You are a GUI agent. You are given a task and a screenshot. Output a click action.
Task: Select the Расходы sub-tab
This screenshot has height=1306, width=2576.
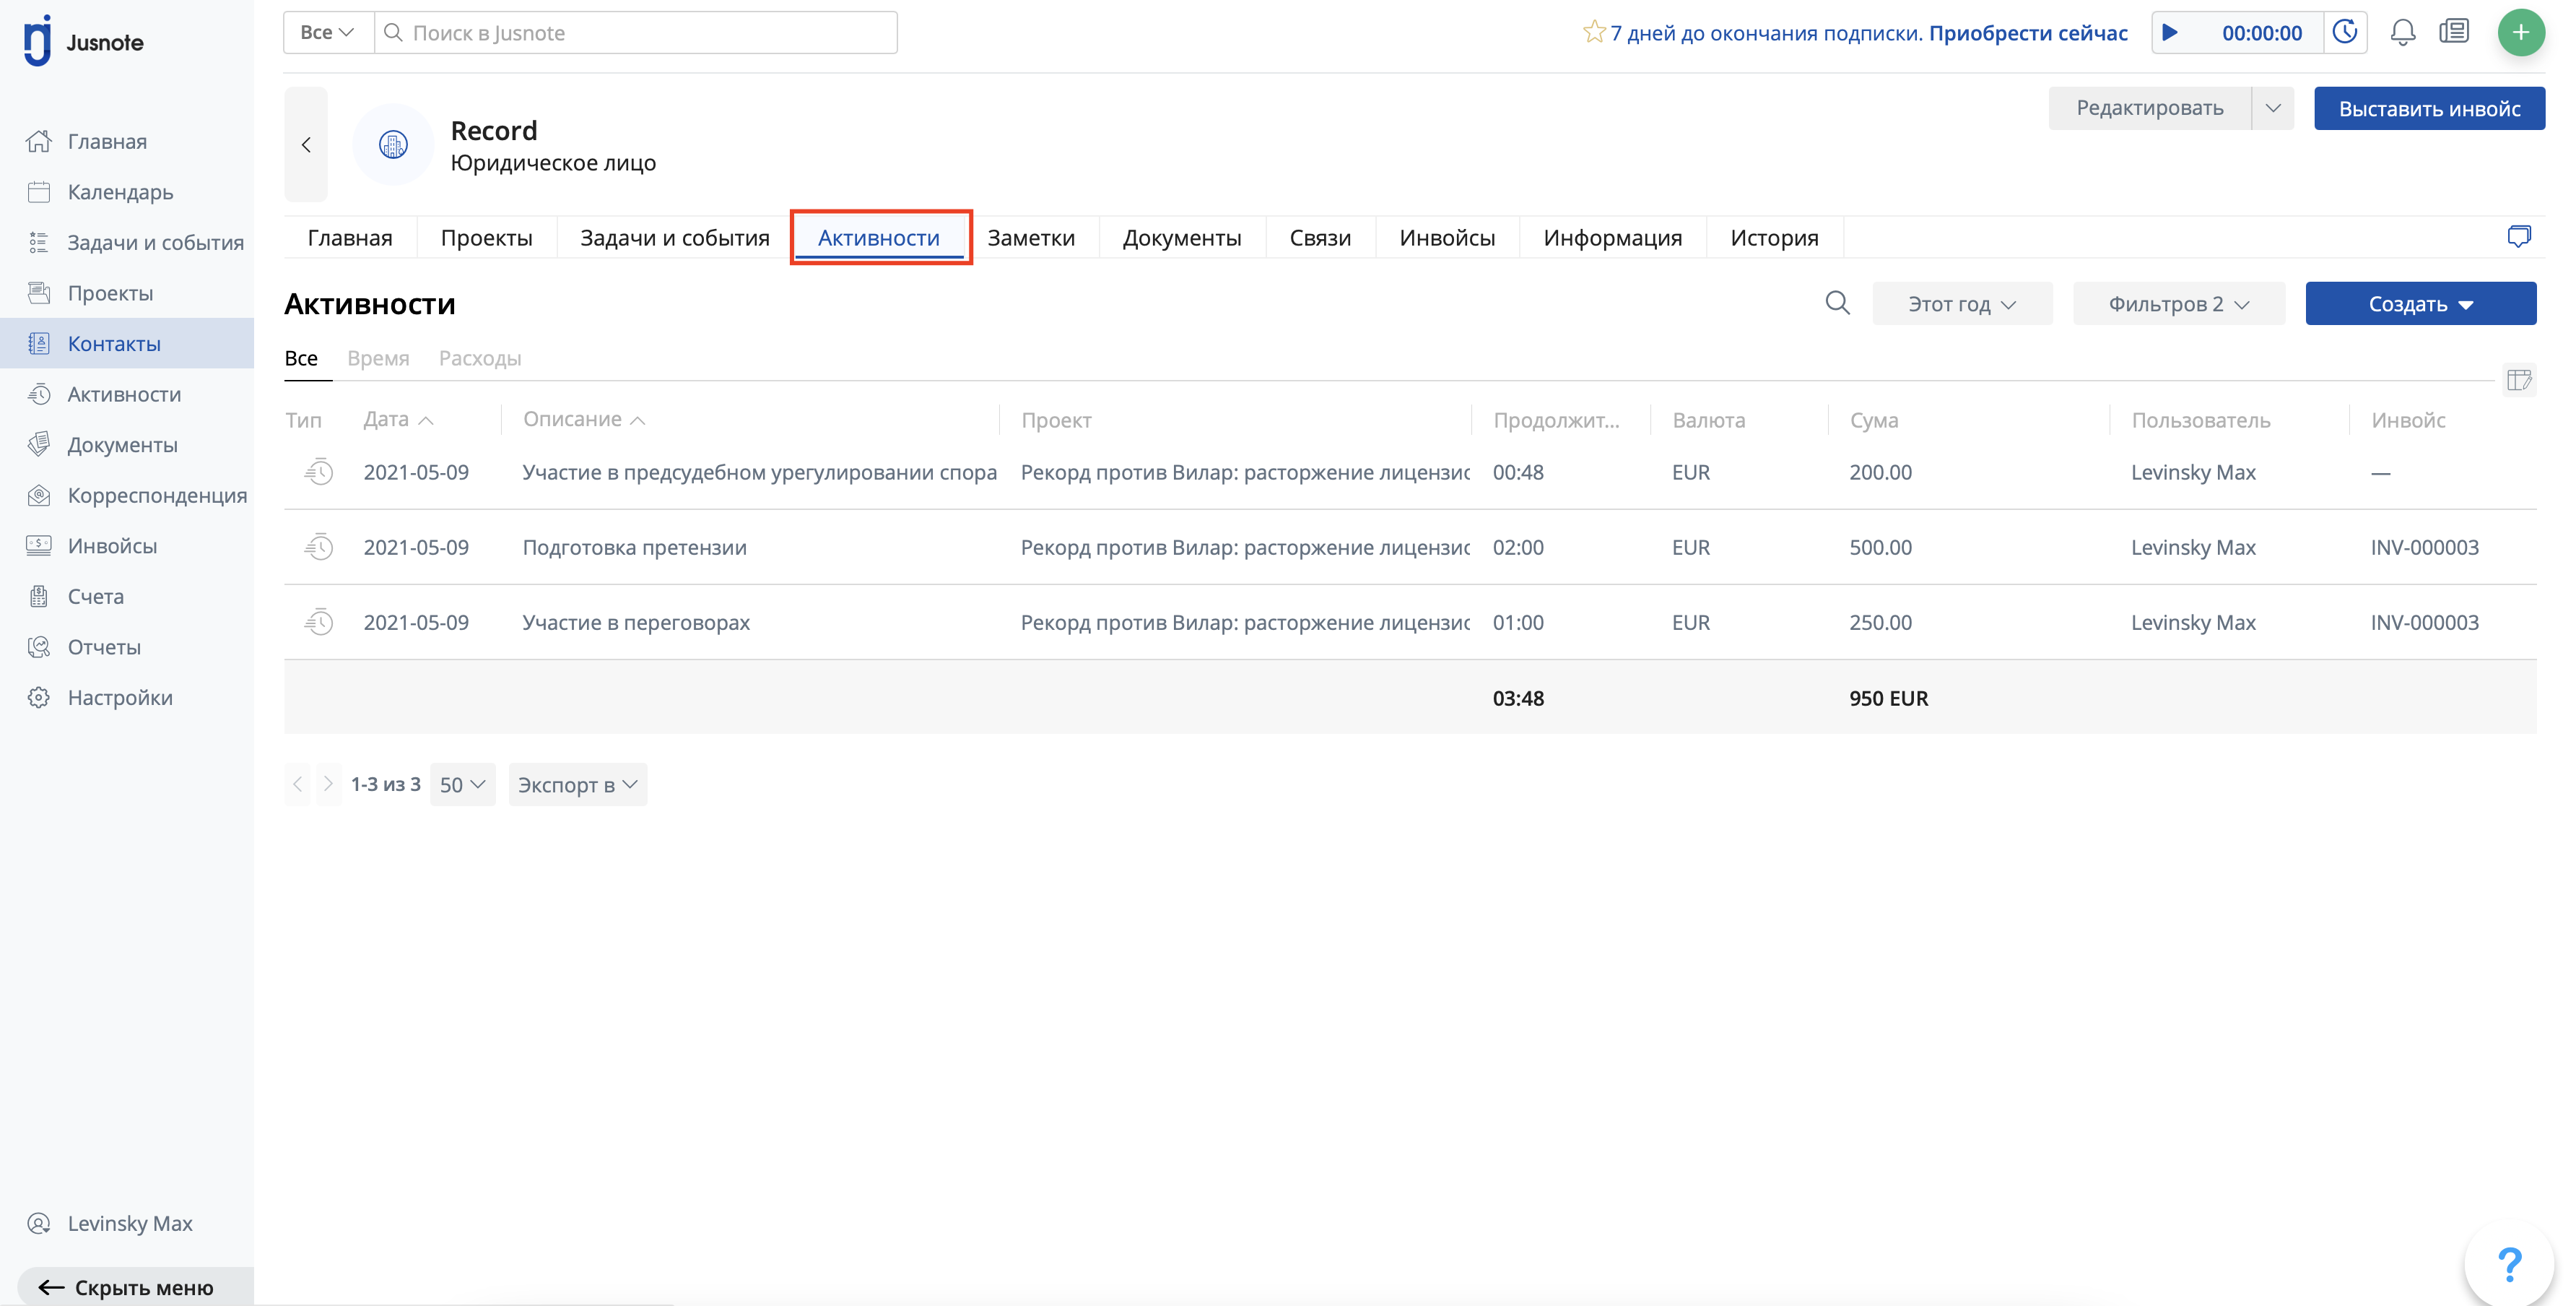(x=479, y=358)
